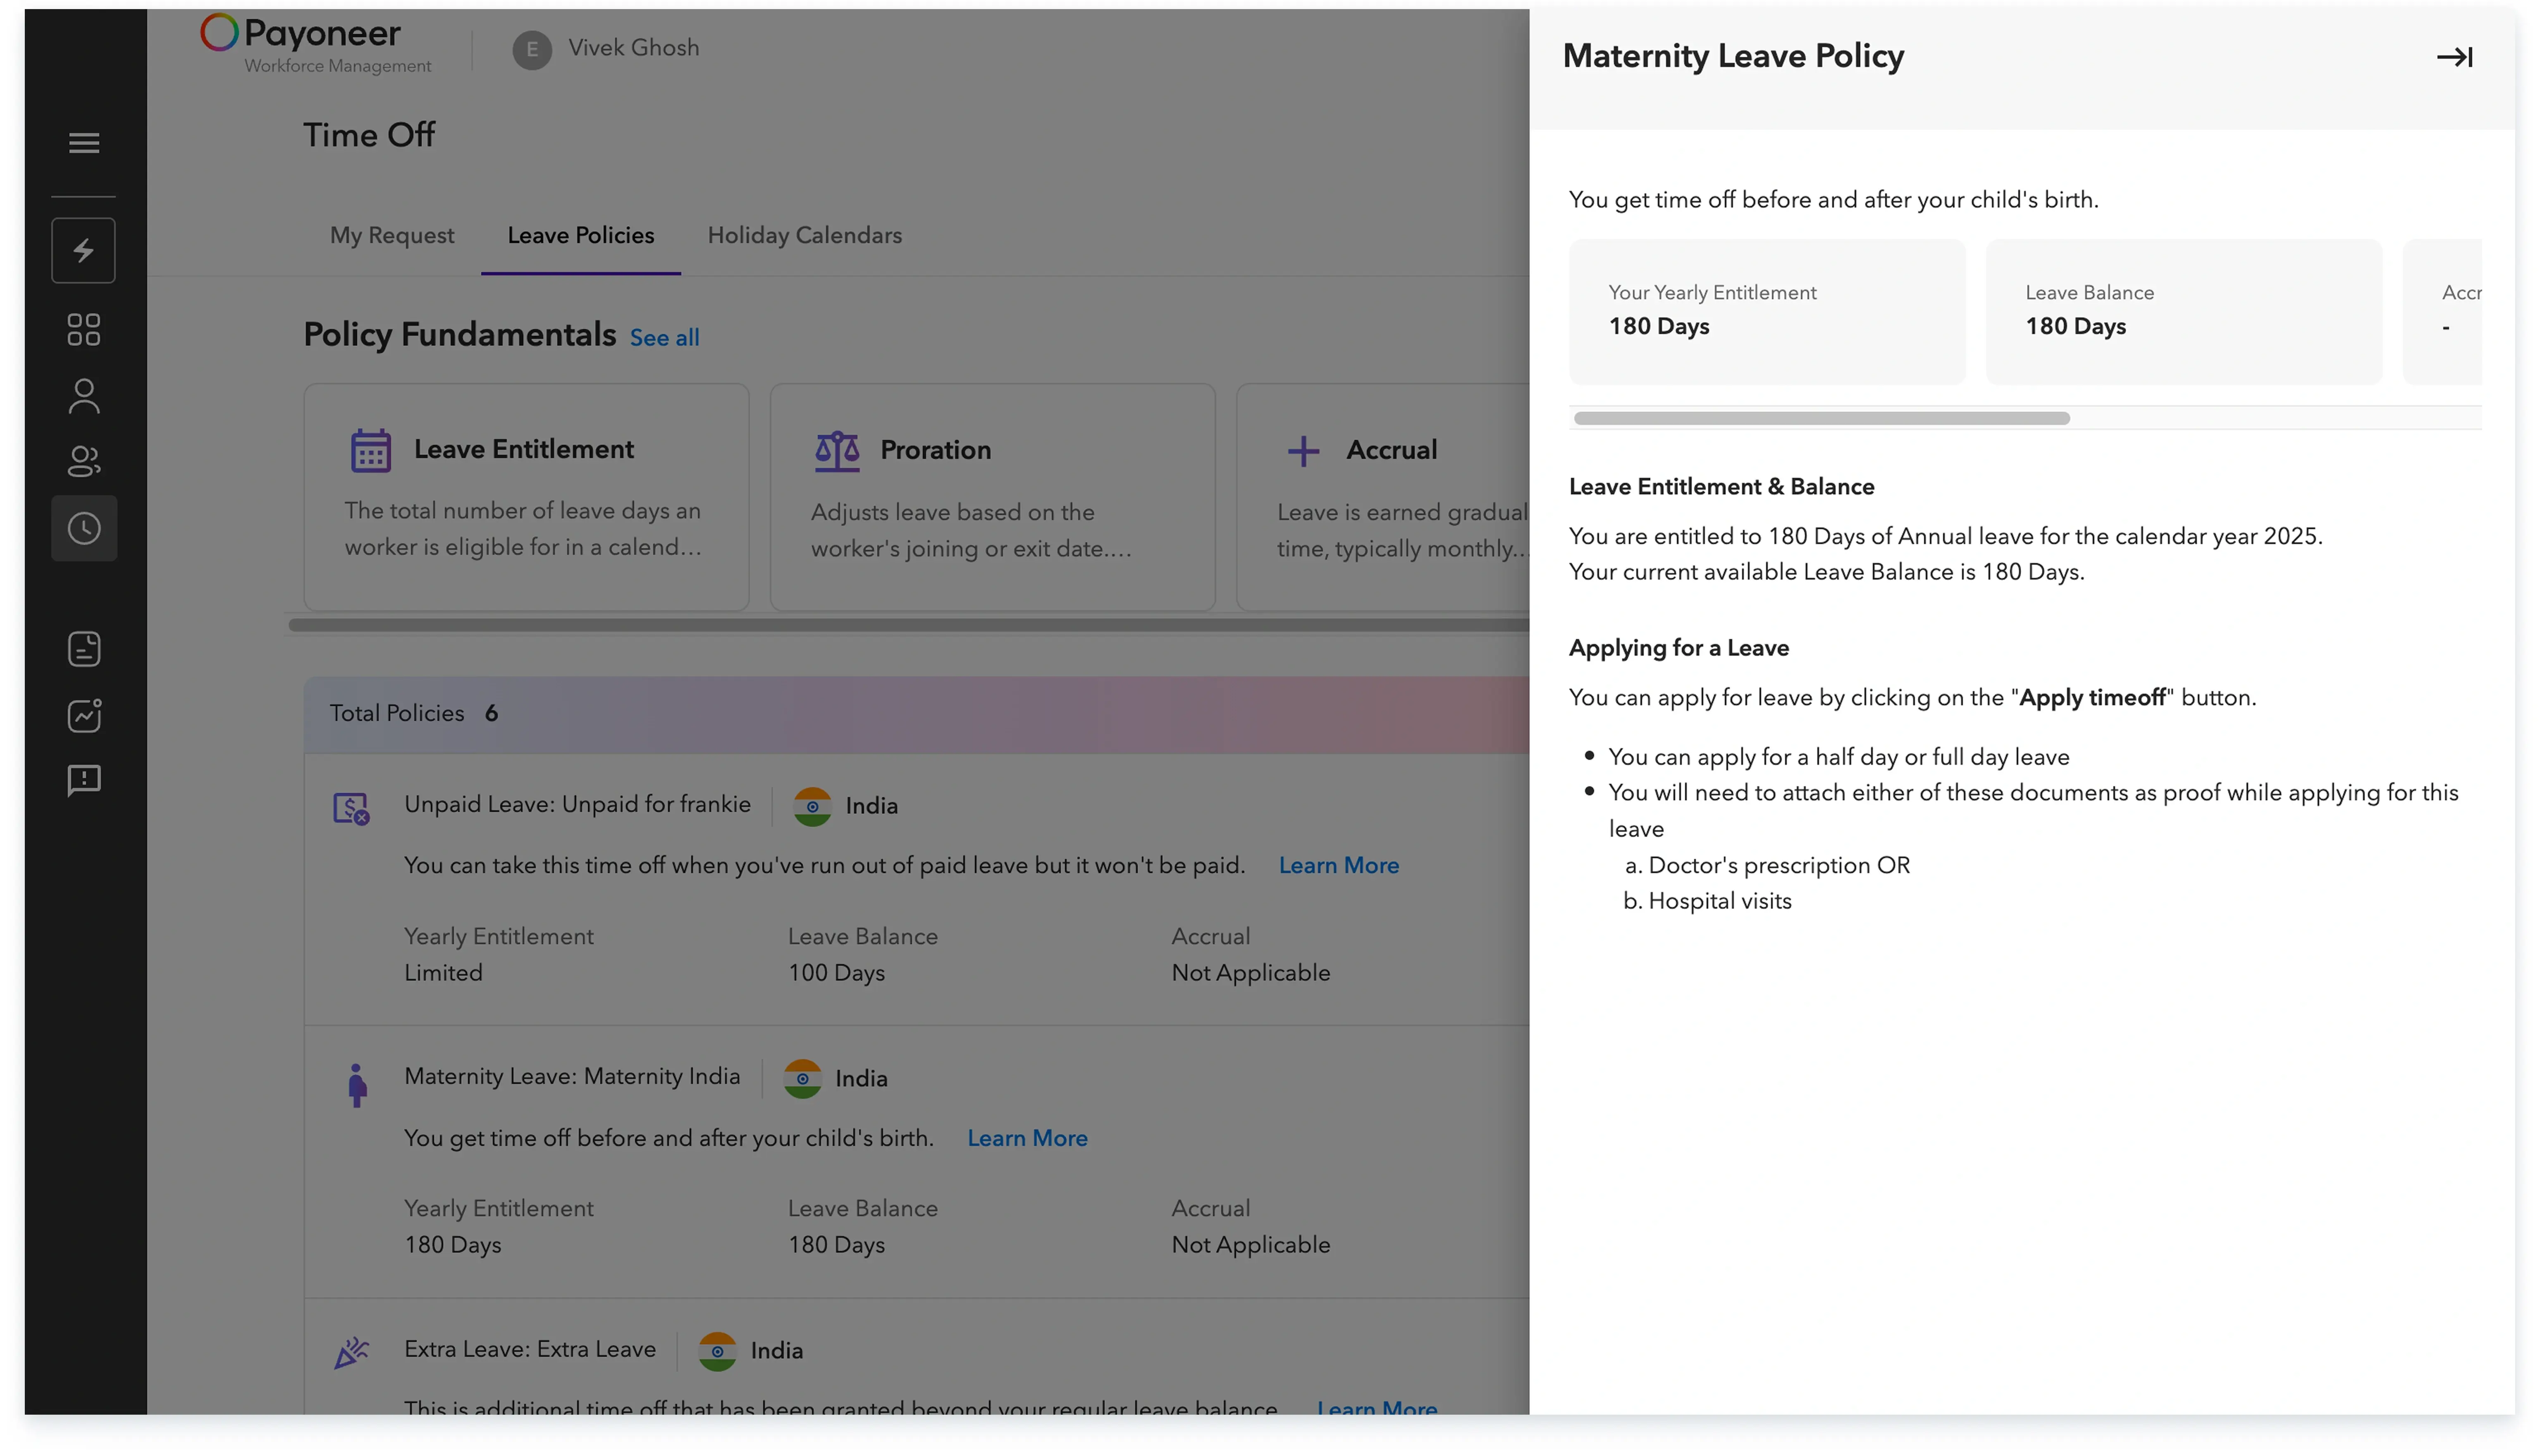The image size is (2540, 1456).
Task: Switch to the Holiday Calendars tab
Action: tap(804, 235)
